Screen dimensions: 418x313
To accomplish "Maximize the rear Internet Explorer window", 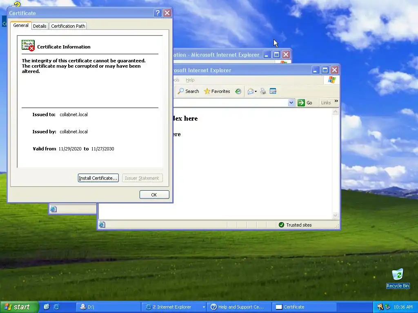I will pos(276,55).
